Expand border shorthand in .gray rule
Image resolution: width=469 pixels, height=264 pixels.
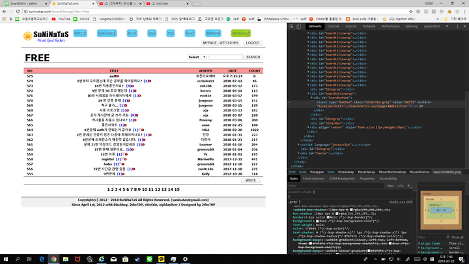(306, 217)
